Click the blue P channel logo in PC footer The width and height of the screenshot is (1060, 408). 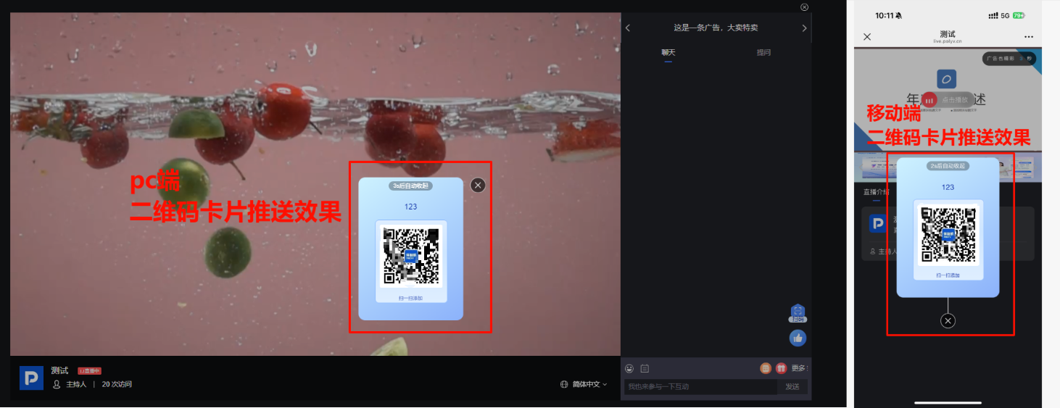click(31, 378)
